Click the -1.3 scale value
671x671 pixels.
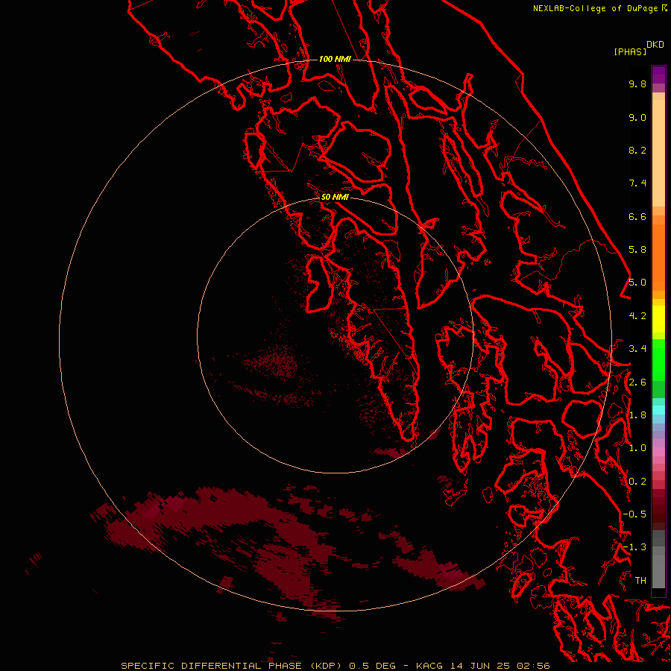click(x=634, y=547)
